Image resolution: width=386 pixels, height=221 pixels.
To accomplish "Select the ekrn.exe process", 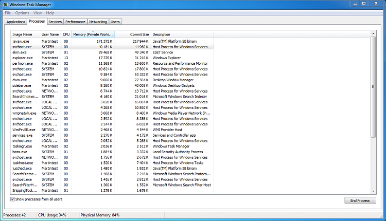I will tap(112, 52).
